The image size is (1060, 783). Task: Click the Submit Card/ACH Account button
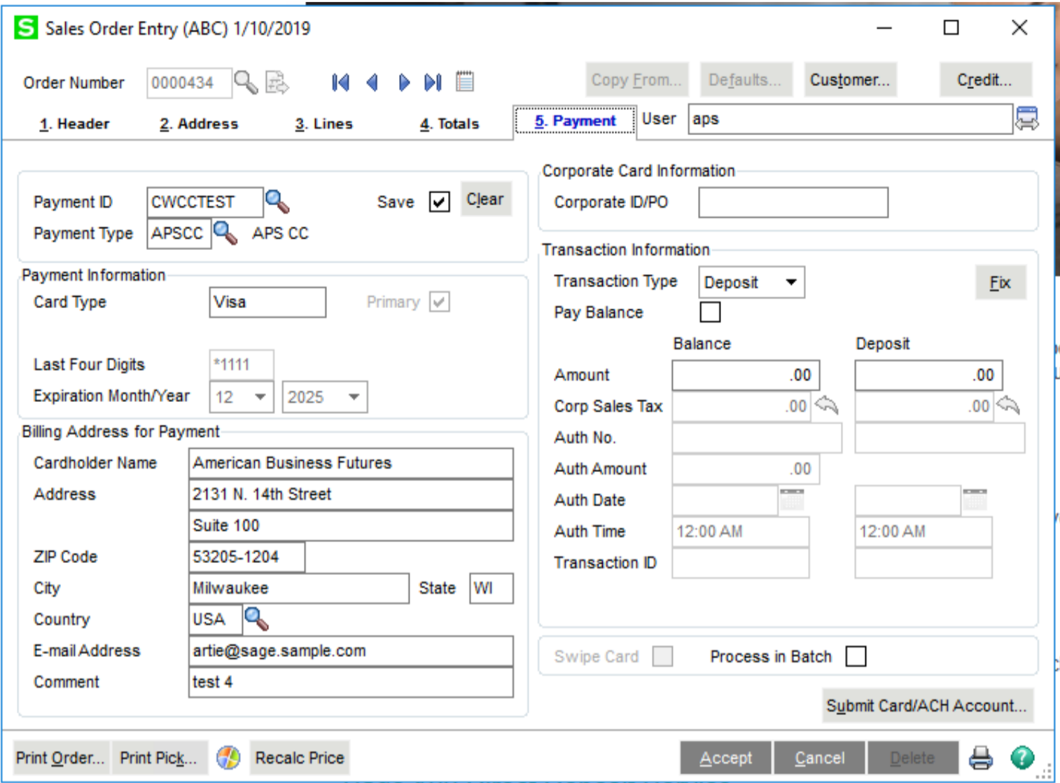coord(928,705)
